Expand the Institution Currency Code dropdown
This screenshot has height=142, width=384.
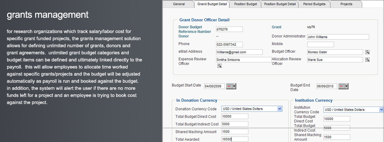point(381,110)
